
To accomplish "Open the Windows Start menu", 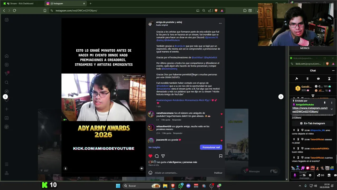I will (118, 186).
